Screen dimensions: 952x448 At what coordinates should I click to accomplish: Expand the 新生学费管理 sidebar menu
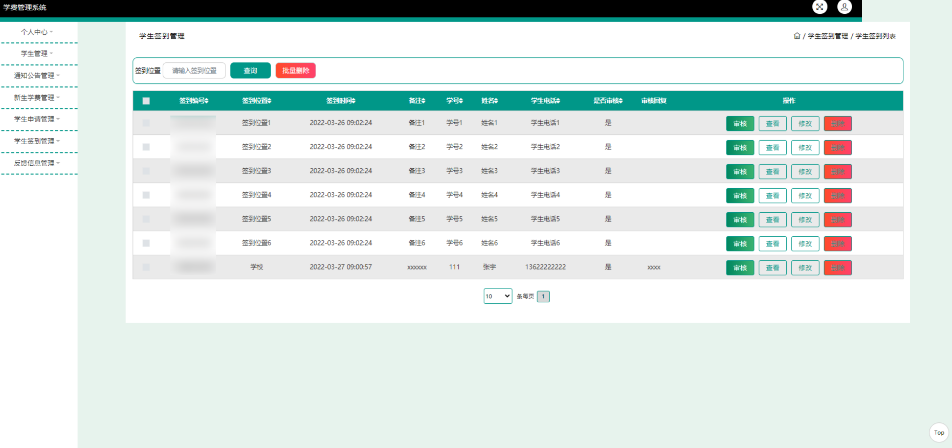(x=37, y=98)
